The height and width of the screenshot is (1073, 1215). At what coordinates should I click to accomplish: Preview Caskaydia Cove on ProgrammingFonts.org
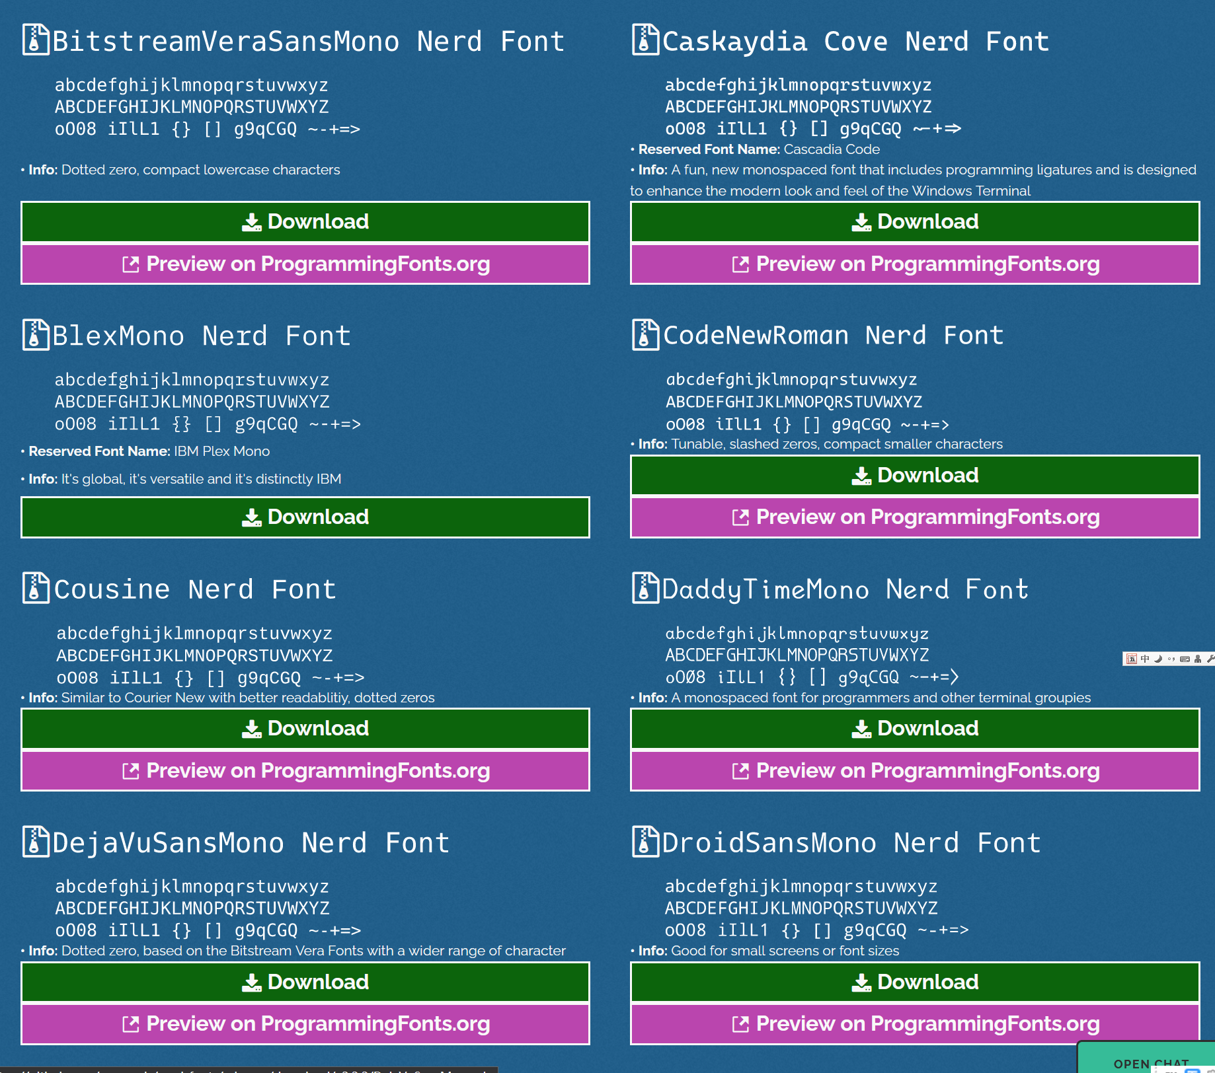pyautogui.click(x=915, y=264)
